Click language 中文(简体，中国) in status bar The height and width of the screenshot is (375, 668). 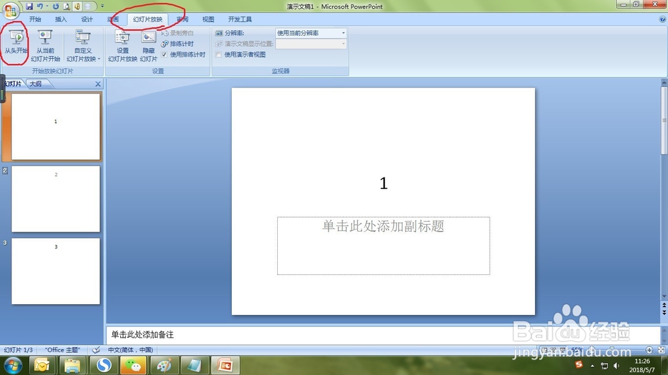click(x=130, y=350)
